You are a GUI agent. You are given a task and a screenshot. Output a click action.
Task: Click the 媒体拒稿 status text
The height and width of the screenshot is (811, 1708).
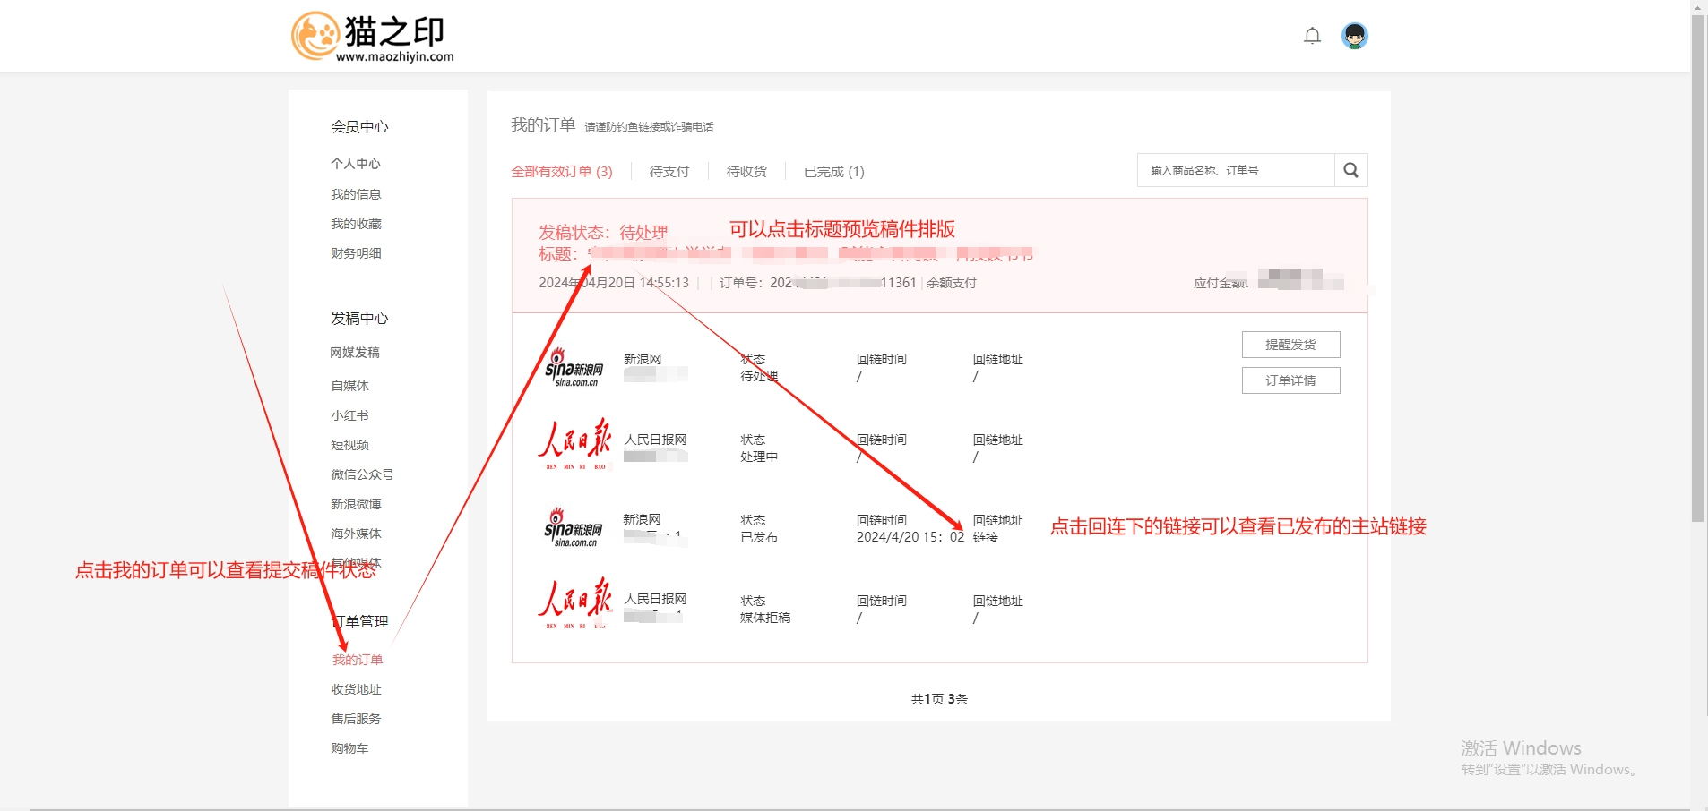[765, 618]
